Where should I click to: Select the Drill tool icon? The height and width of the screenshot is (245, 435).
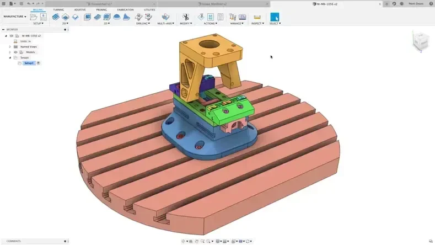pyautogui.click(x=138, y=17)
